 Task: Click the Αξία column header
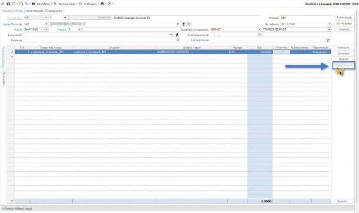pos(260,48)
